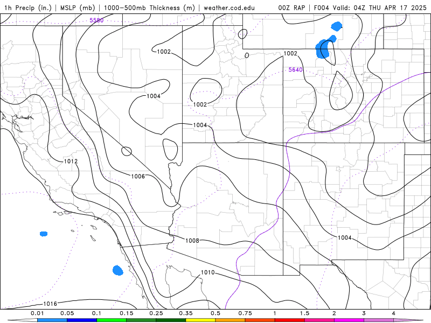Click the "1000-500mb Thickness (m)" header text
431x323 pixels.
point(149,8)
